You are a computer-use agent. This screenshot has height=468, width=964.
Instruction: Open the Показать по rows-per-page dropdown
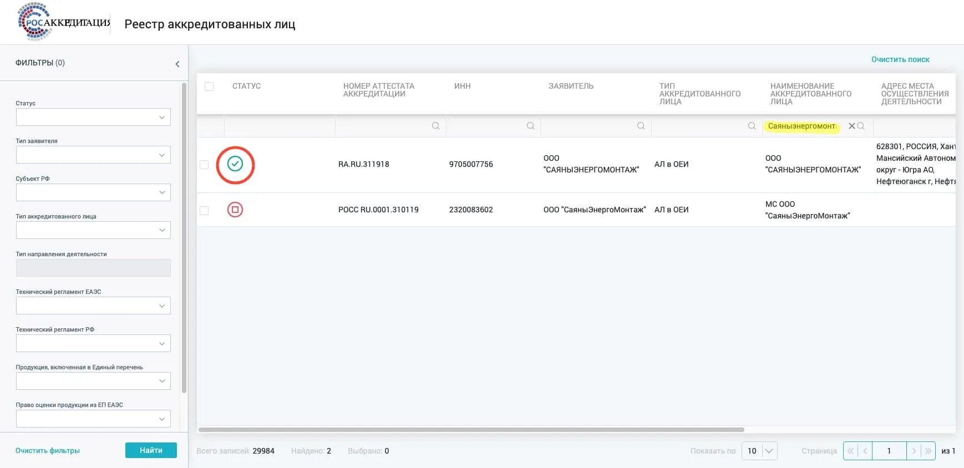coord(759,451)
